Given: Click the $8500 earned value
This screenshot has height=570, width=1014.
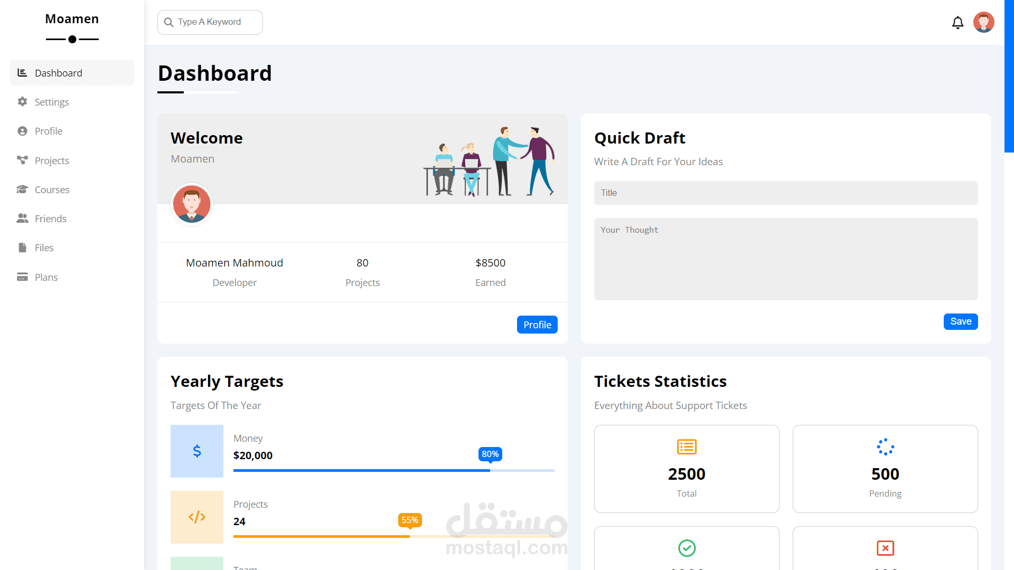Looking at the screenshot, I should pyautogui.click(x=490, y=263).
